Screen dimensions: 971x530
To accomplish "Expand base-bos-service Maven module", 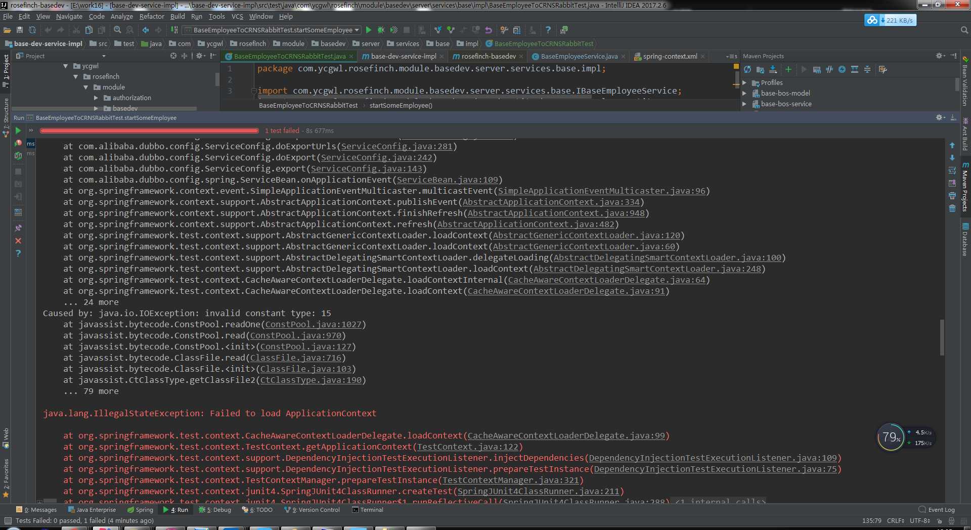I will [744, 104].
